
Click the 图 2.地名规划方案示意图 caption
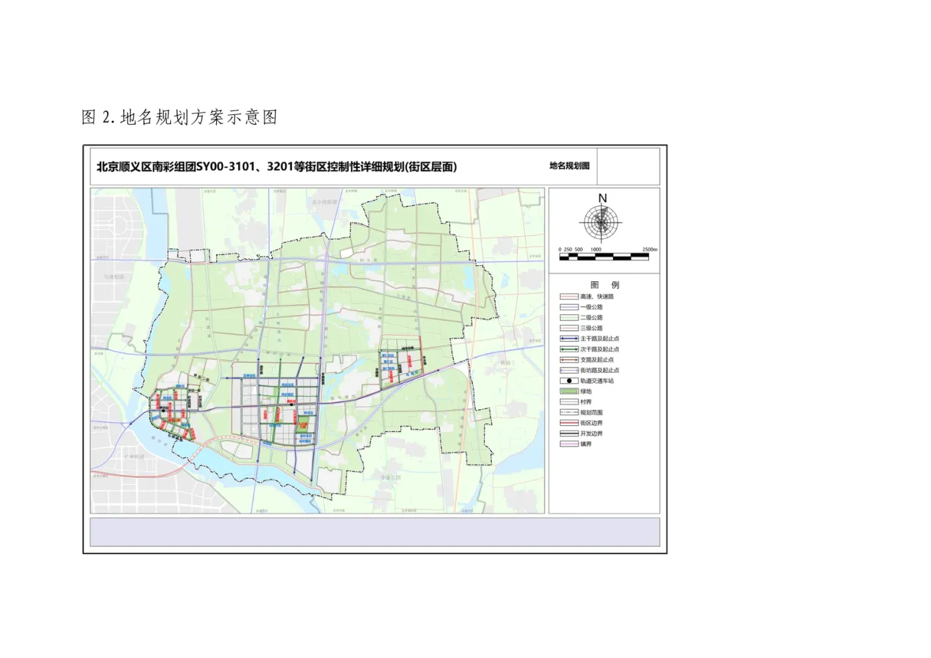click(180, 118)
